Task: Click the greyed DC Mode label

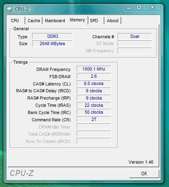Action: tap(105, 44)
